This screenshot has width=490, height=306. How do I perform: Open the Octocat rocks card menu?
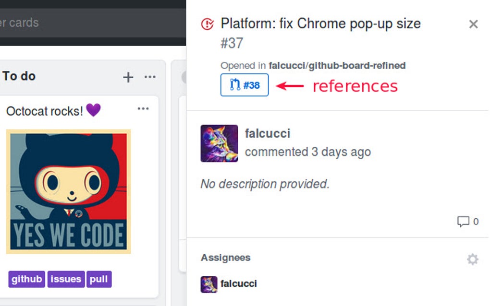143,109
